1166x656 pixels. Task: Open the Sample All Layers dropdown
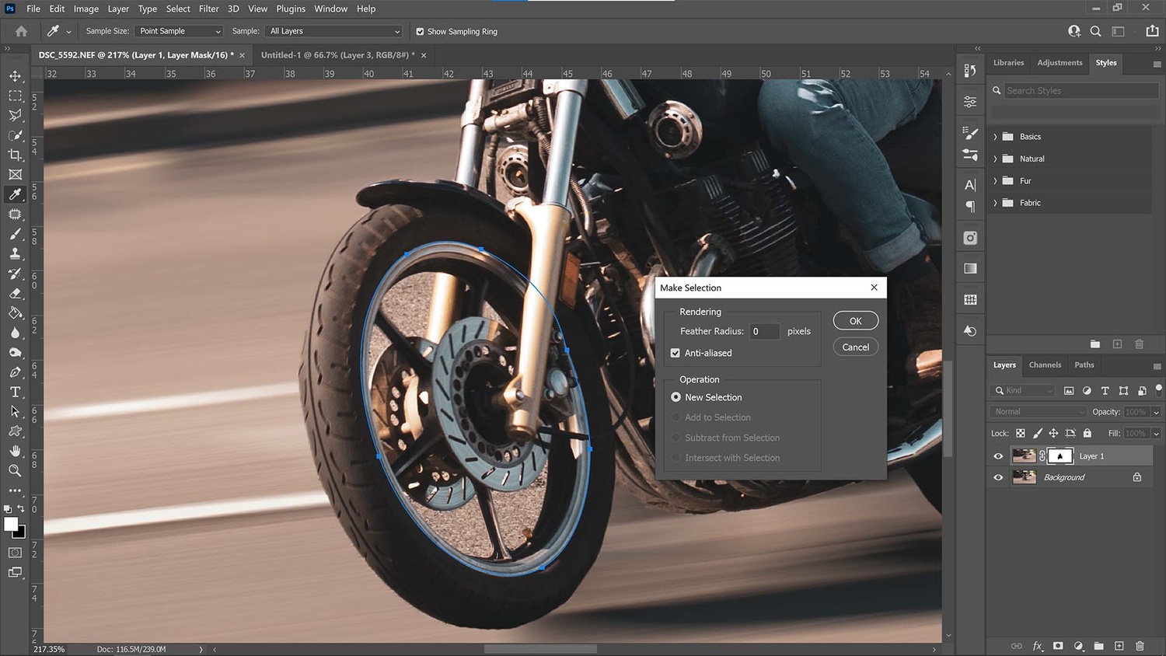click(334, 31)
